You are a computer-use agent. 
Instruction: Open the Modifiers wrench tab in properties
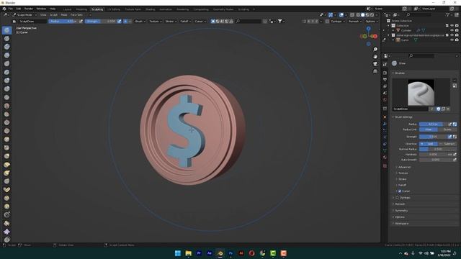(x=385, y=124)
